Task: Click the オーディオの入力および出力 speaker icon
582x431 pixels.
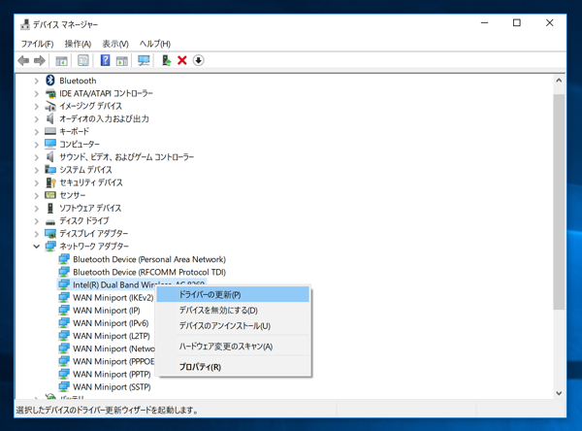Action: 49,118
